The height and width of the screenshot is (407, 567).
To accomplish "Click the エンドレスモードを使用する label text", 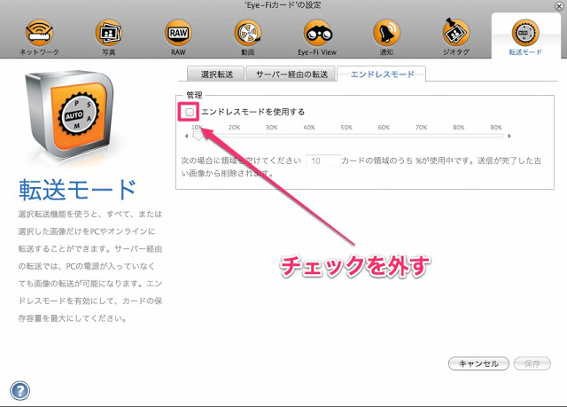I will tap(253, 112).
